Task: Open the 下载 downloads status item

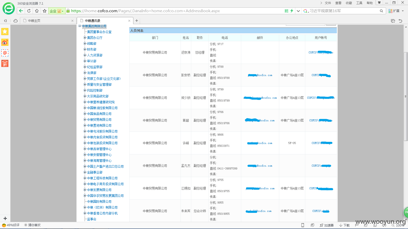Action: (x=344, y=225)
